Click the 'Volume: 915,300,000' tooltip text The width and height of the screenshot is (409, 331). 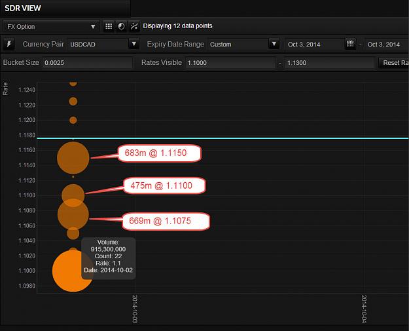pyautogui.click(x=108, y=246)
